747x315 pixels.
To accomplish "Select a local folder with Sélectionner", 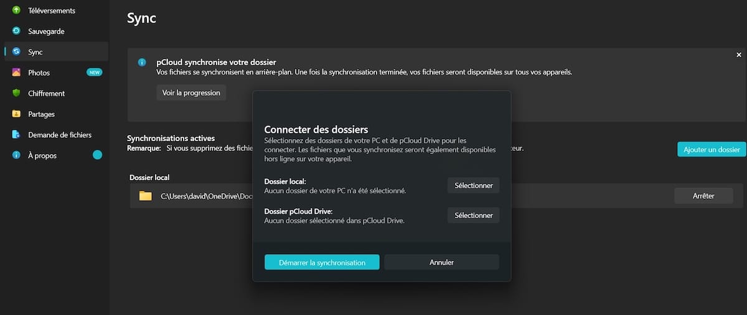I will [473, 185].
